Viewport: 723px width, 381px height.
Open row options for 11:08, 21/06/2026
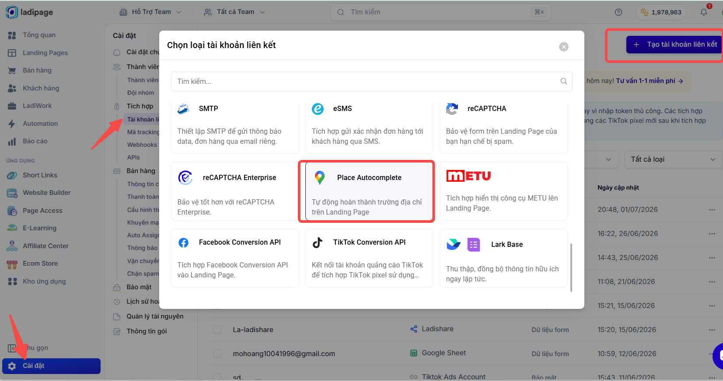[x=712, y=282]
